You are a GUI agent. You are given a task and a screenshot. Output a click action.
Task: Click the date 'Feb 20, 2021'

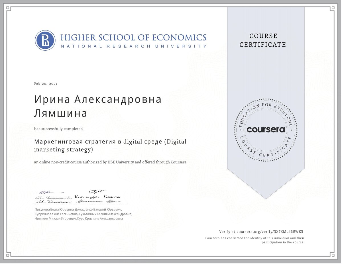[x=46, y=84]
